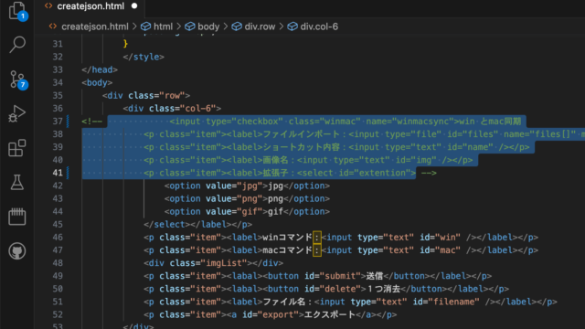Click the option value="png" line
The height and width of the screenshot is (329, 585).
click(x=247, y=198)
